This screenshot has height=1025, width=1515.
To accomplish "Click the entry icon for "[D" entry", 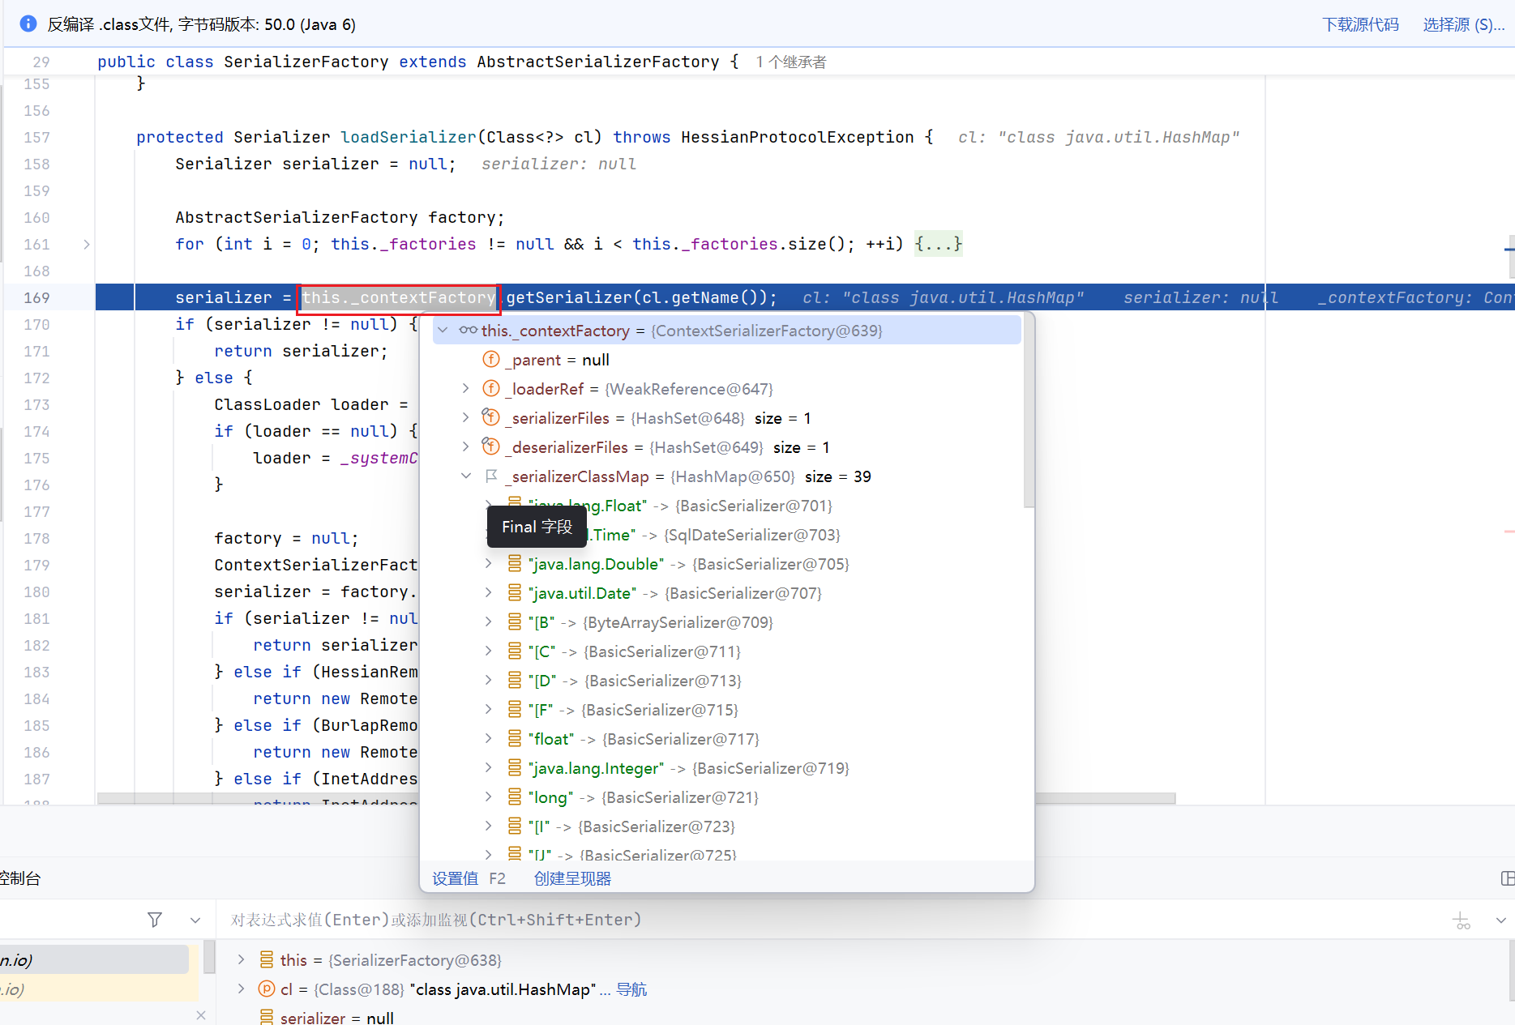I will [x=515, y=680].
